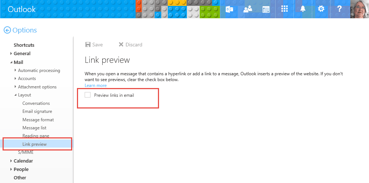Screen dimensions: 369x183
Task: Open the People app icon in header
Action: 248,9
